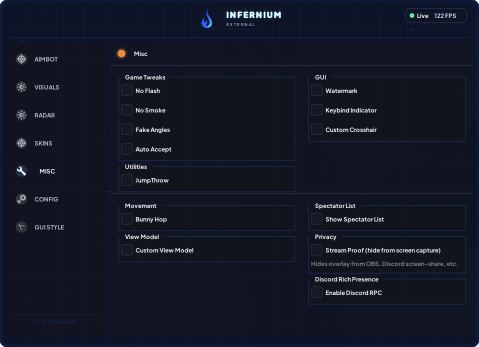Screen dimensions: 479x347
Task: Enable the Show Spectator List checkbox
Action: point(316,219)
